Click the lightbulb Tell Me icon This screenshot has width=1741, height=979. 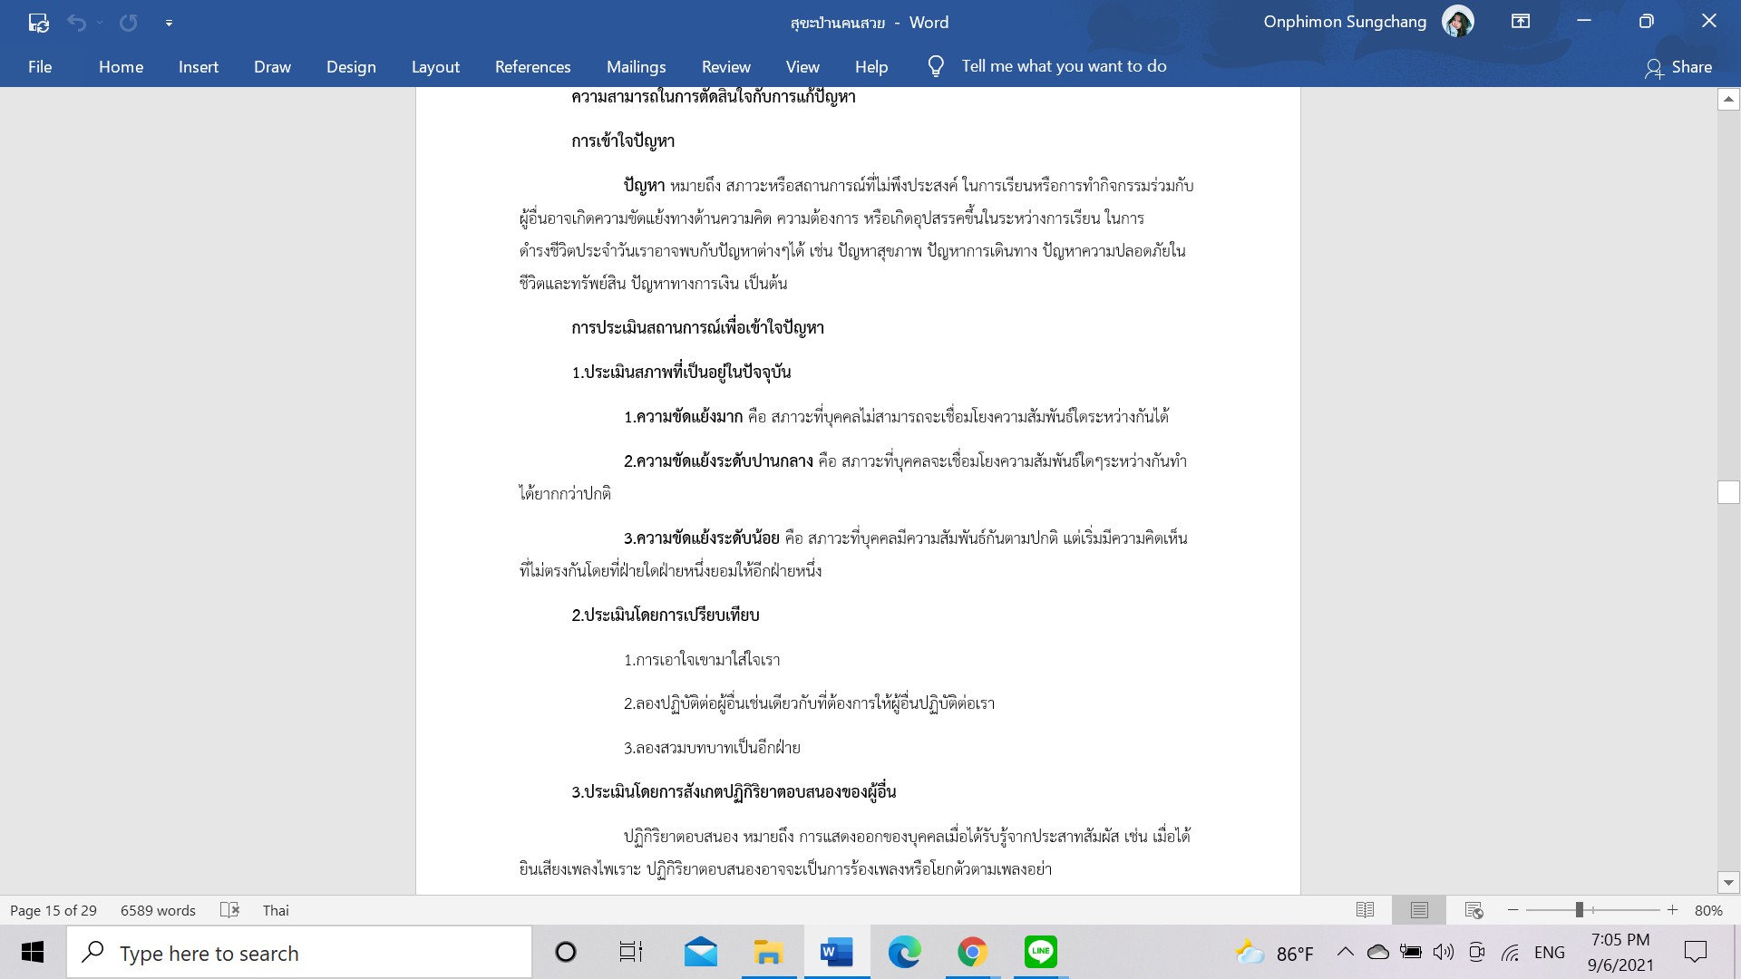[x=936, y=66]
